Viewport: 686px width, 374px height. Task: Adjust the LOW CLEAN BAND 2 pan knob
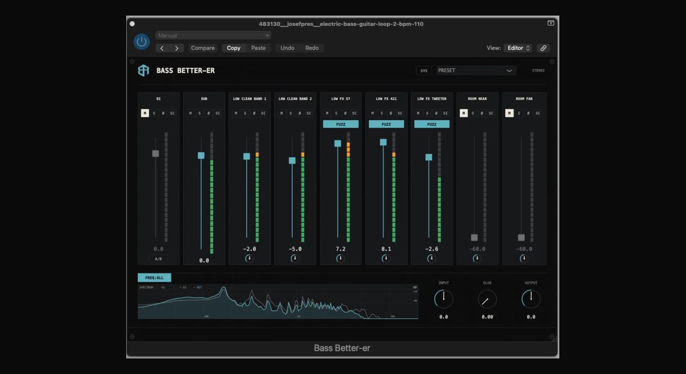point(295,258)
